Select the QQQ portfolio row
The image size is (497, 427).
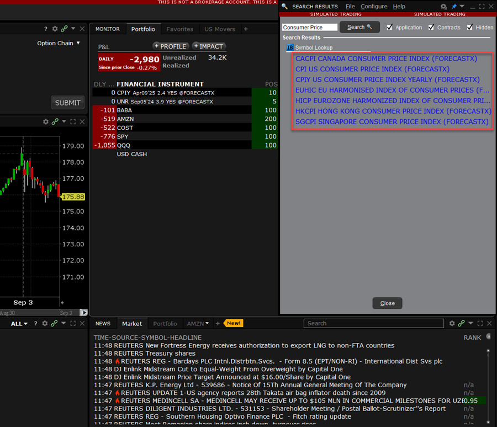(x=185, y=145)
